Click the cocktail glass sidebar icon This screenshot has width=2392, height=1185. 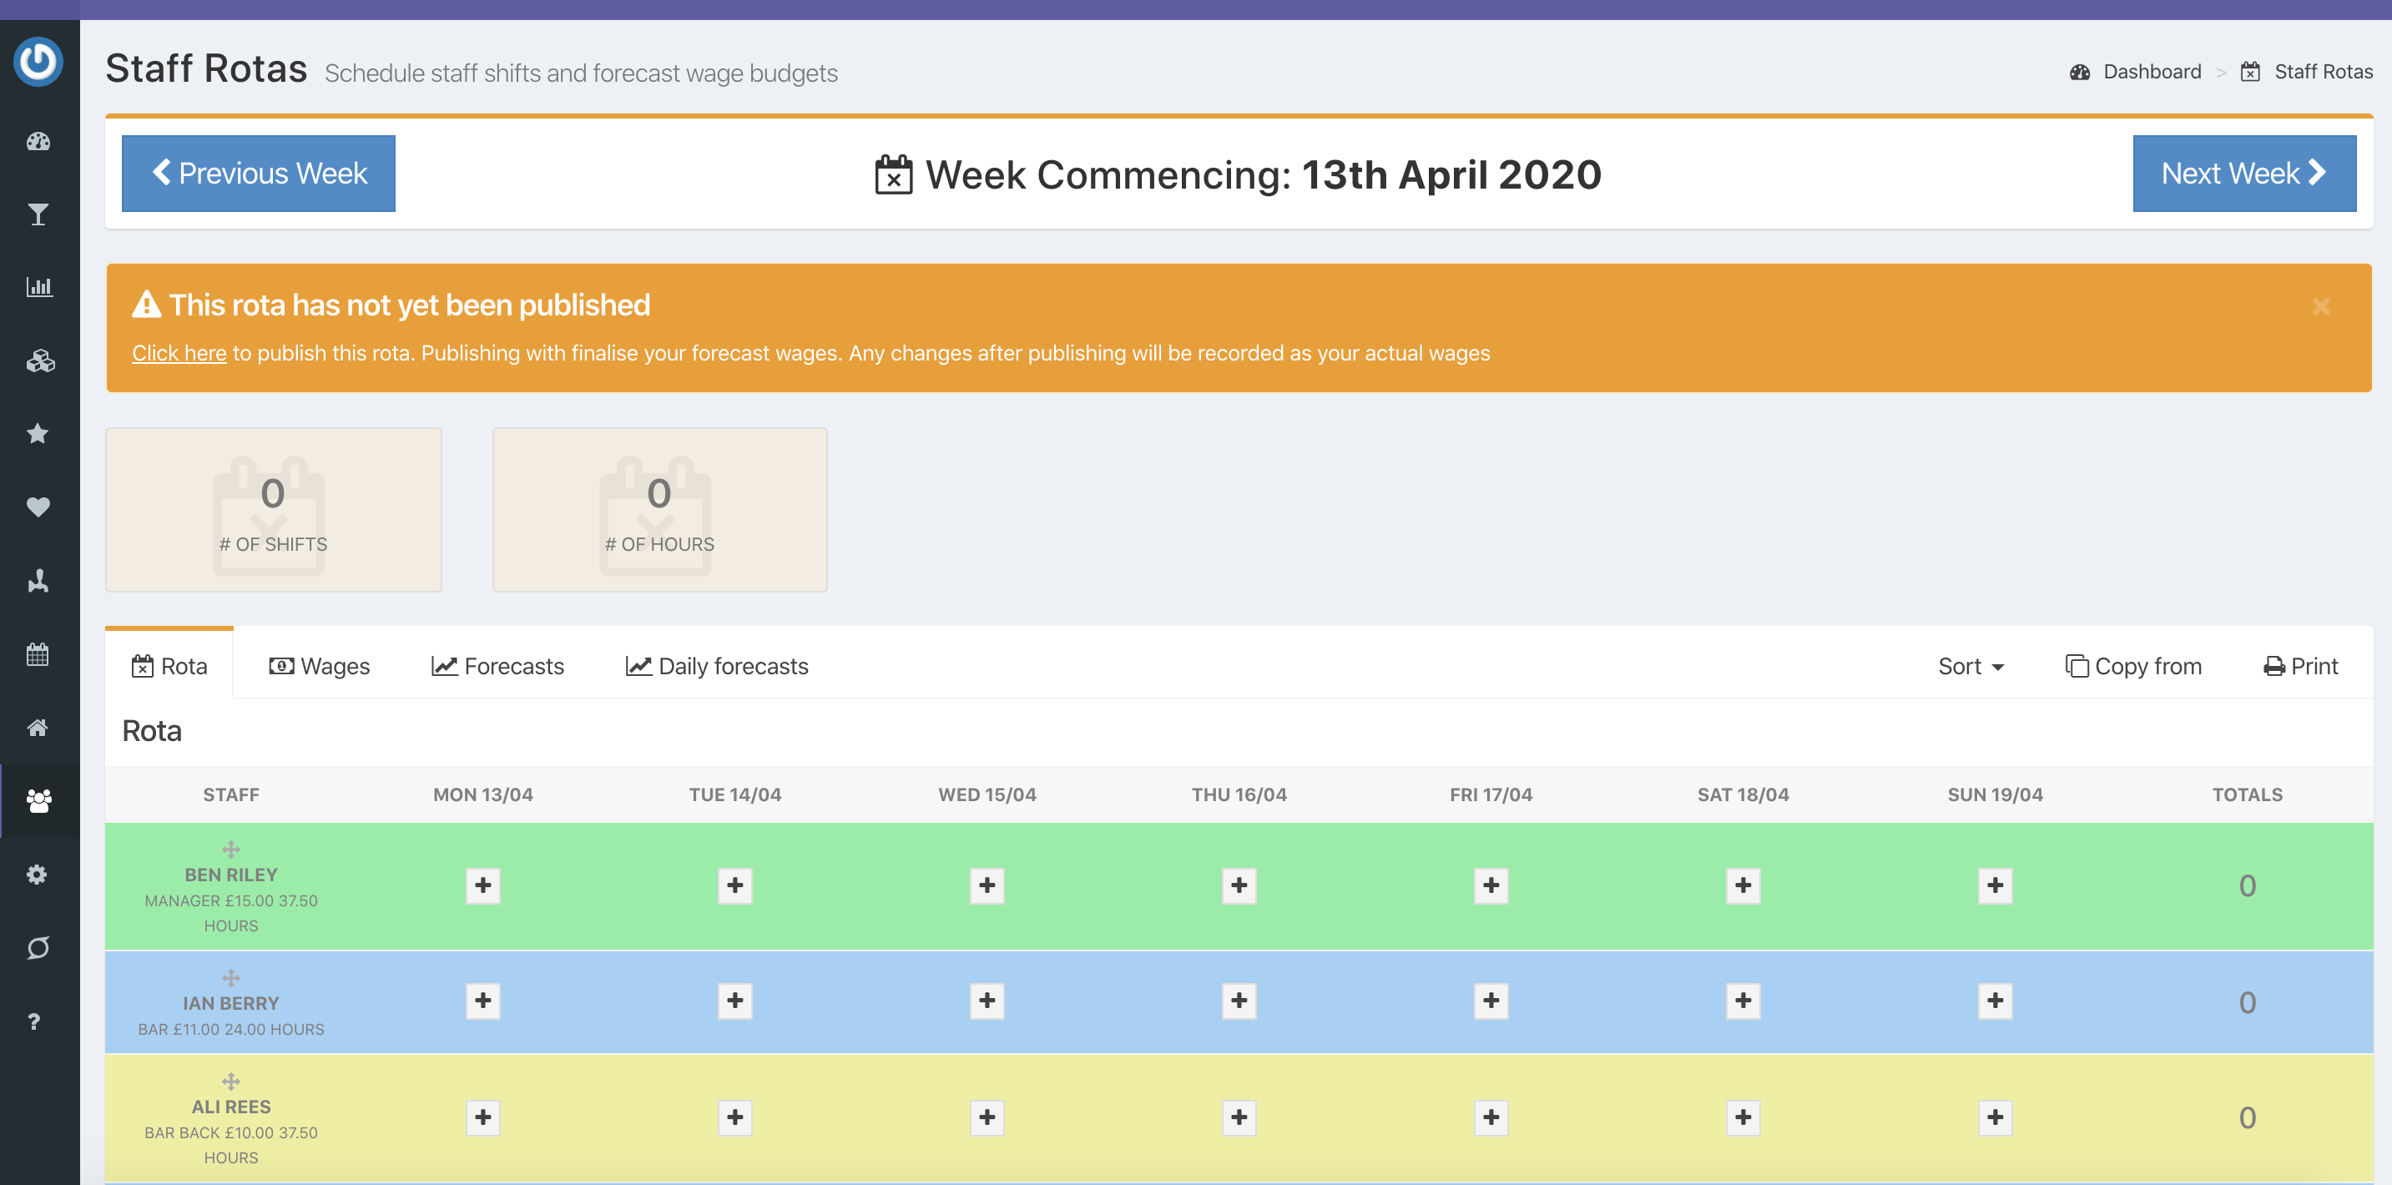[38, 214]
